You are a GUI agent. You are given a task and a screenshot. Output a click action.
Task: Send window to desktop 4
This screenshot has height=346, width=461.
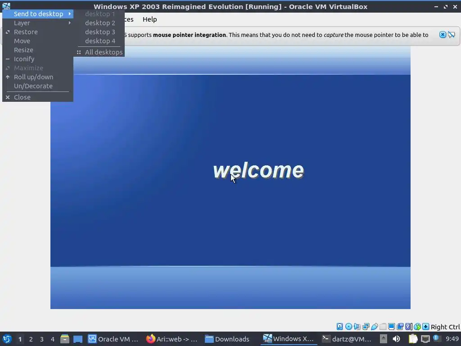coord(99,41)
